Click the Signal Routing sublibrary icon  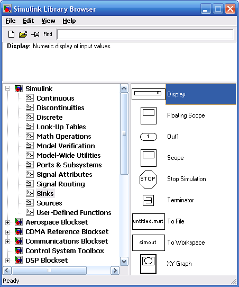click(30, 184)
